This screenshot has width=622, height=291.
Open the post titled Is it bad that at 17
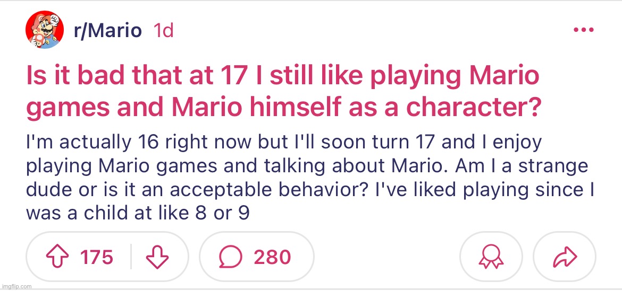coord(283,92)
